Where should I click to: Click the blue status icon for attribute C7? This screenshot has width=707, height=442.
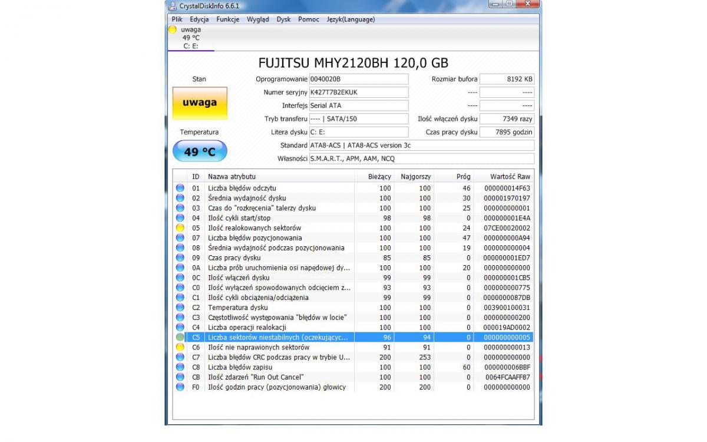coord(180,358)
